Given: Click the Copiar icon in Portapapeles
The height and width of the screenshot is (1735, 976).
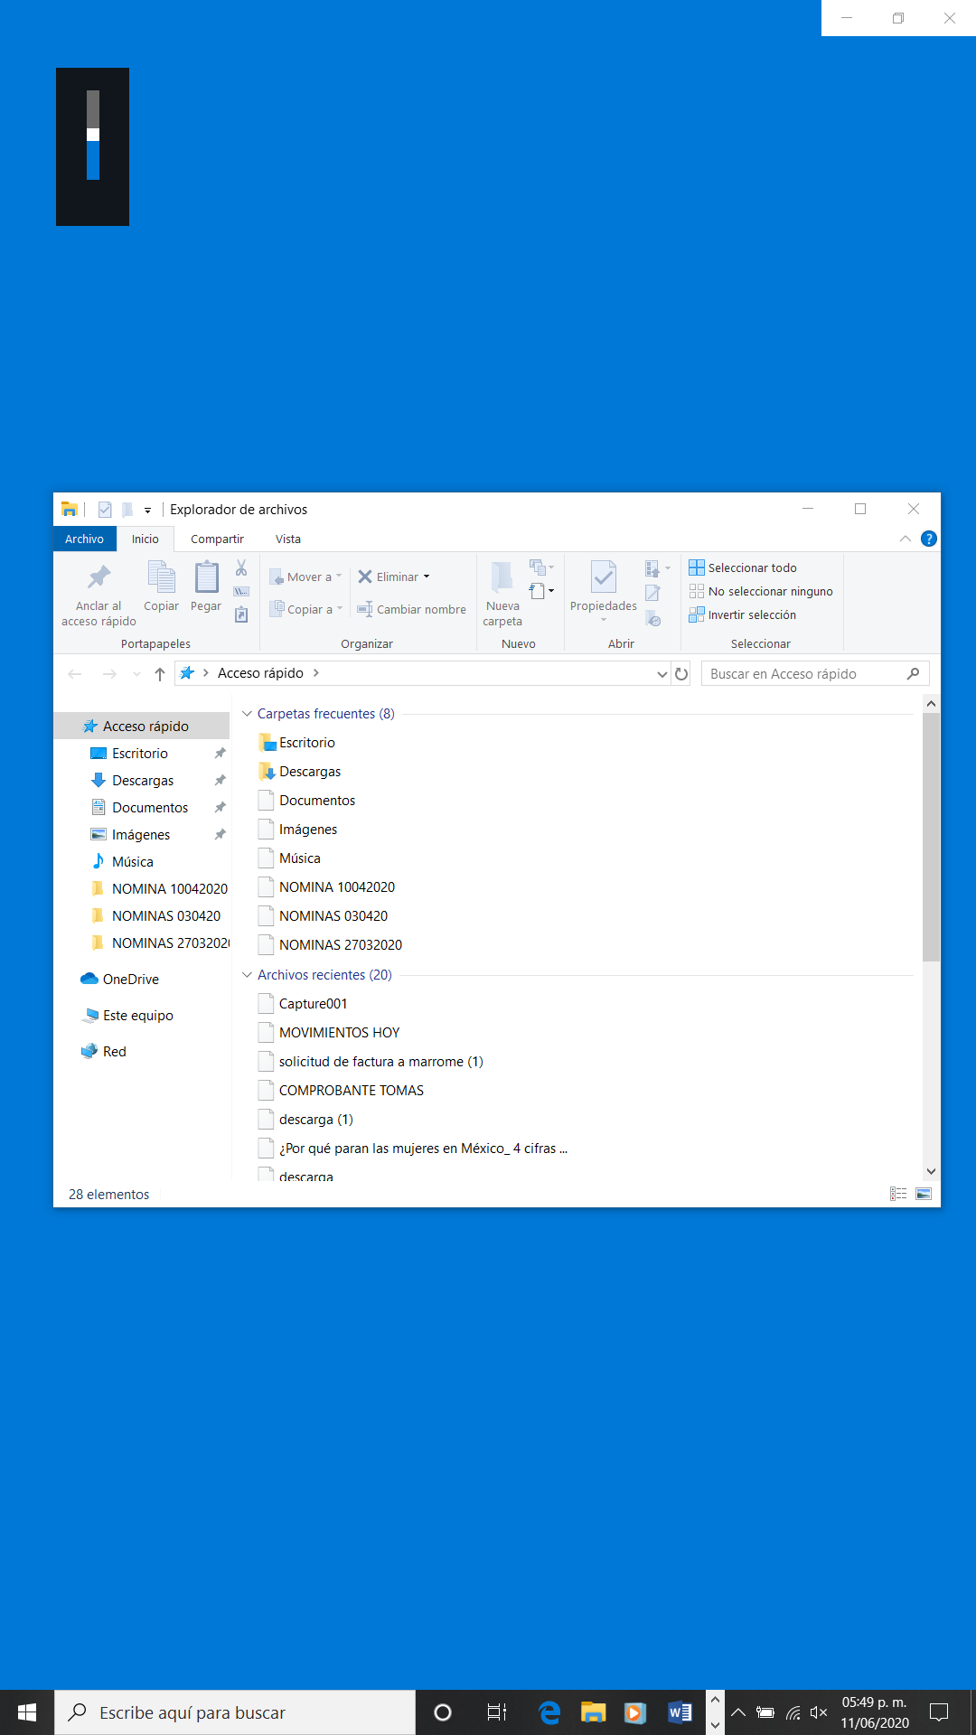Looking at the screenshot, I should (161, 578).
